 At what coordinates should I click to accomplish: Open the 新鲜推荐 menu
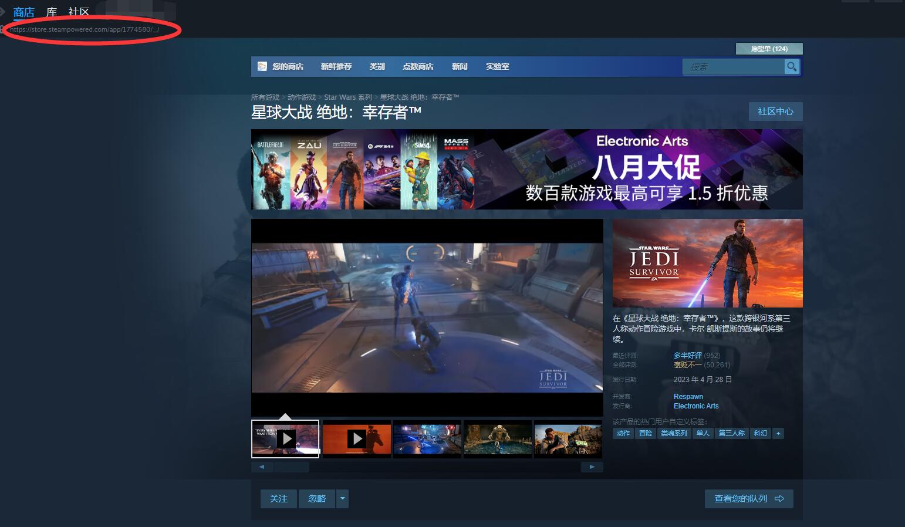pos(336,66)
